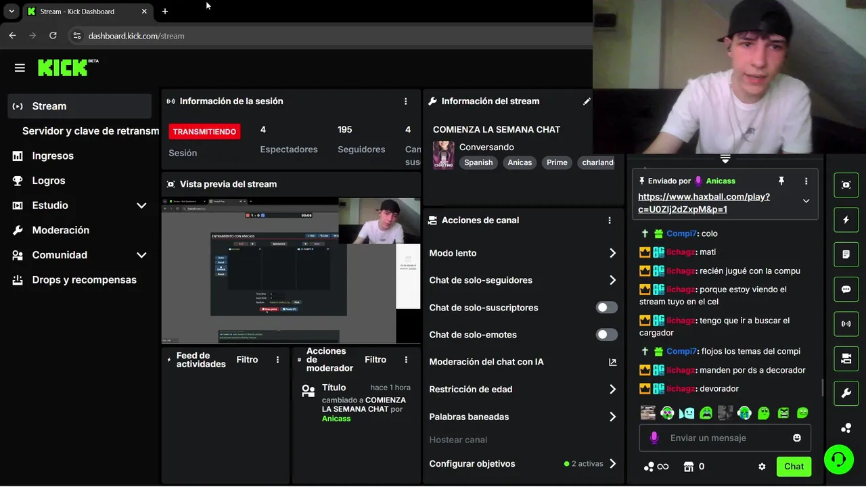Edit stream info with pencil icon
The height and width of the screenshot is (487, 866).
pyautogui.click(x=587, y=101)
